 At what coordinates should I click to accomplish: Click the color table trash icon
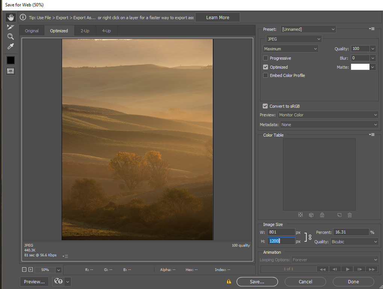pos(350,215)
